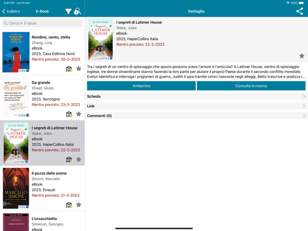This screenshot has width=308, height=231.
Task: Focus the Cerca in E-Book search field
Action: coord(42,23)
